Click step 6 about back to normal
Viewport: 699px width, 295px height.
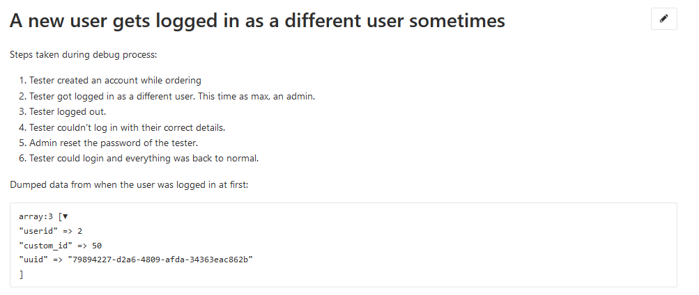coord(144,158)
